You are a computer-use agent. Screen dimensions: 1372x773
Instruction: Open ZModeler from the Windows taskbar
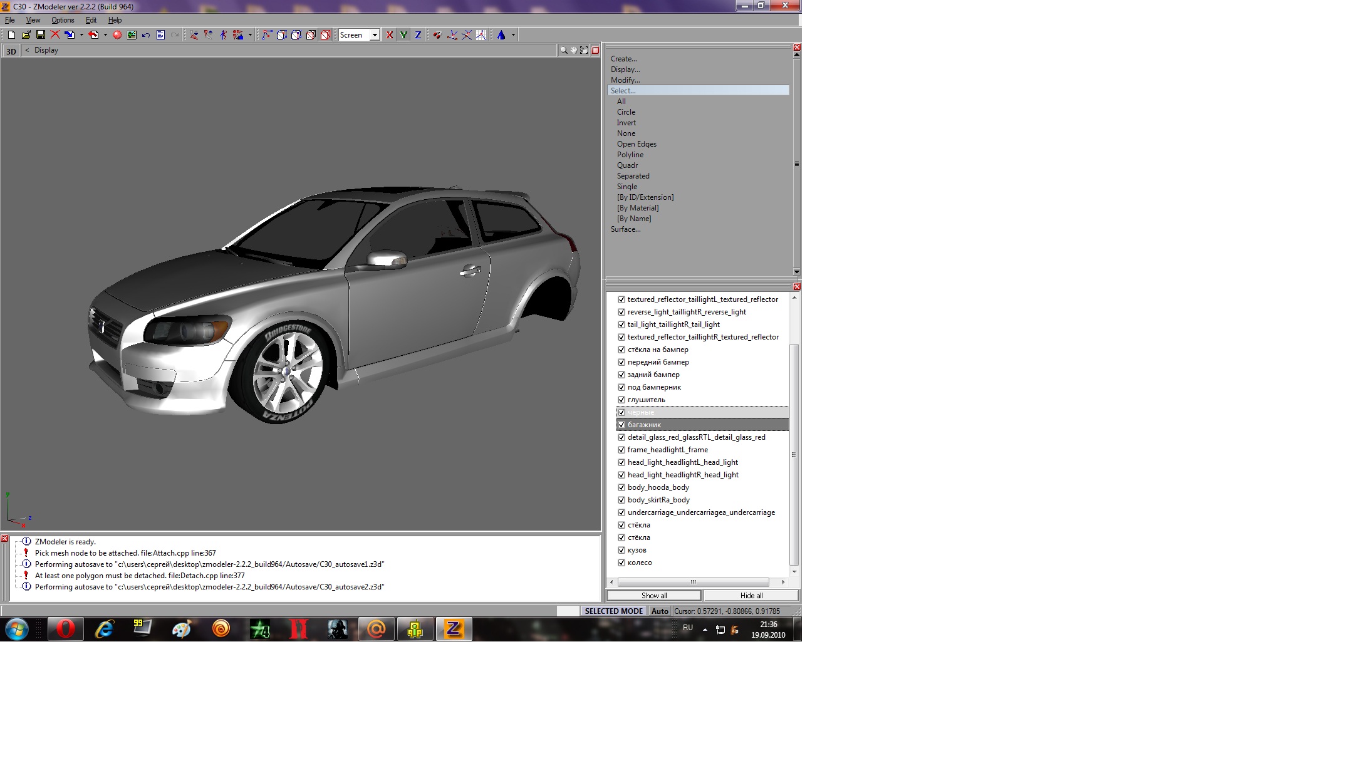click(x=454, y=629)
